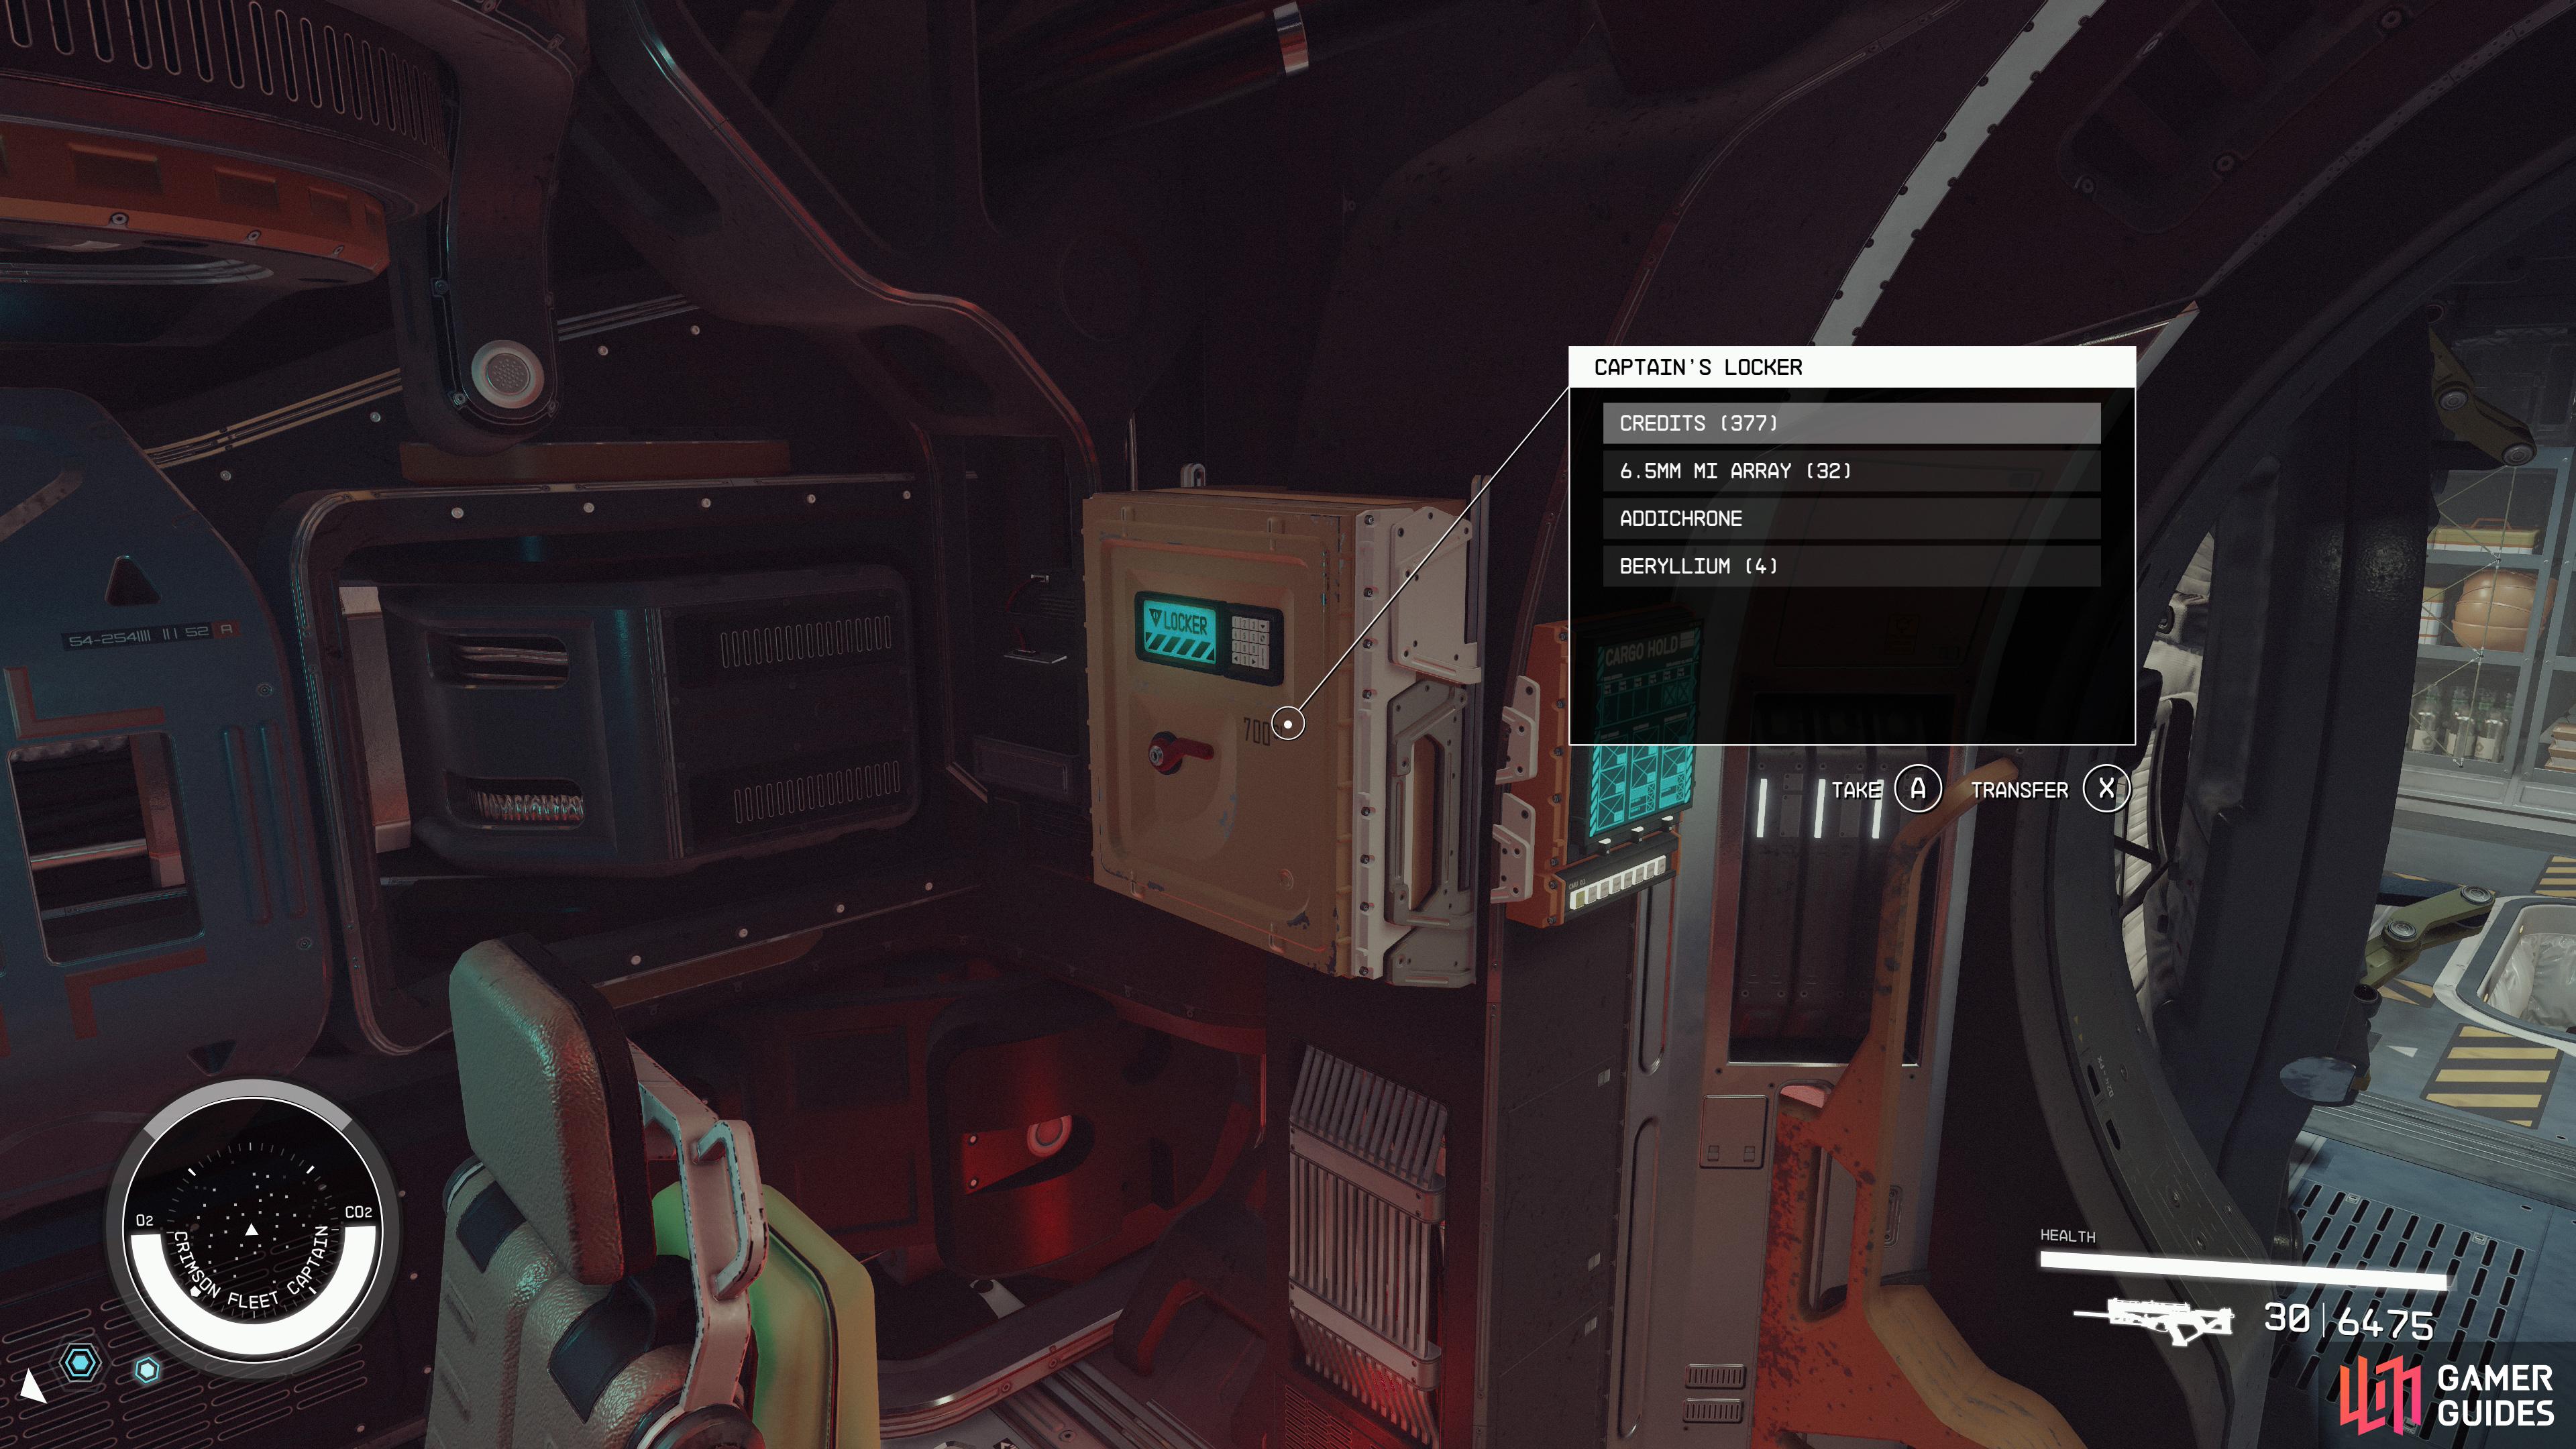Click the large hexagon status icon

point(80,1362)
